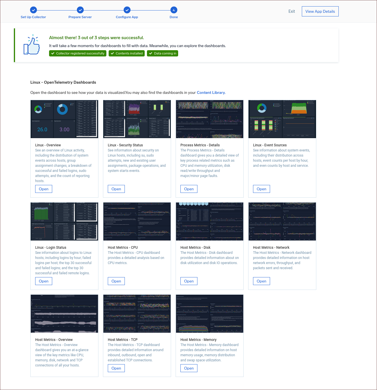Open the Host Metrics - Network dashboard

click(x=262, y=281)
